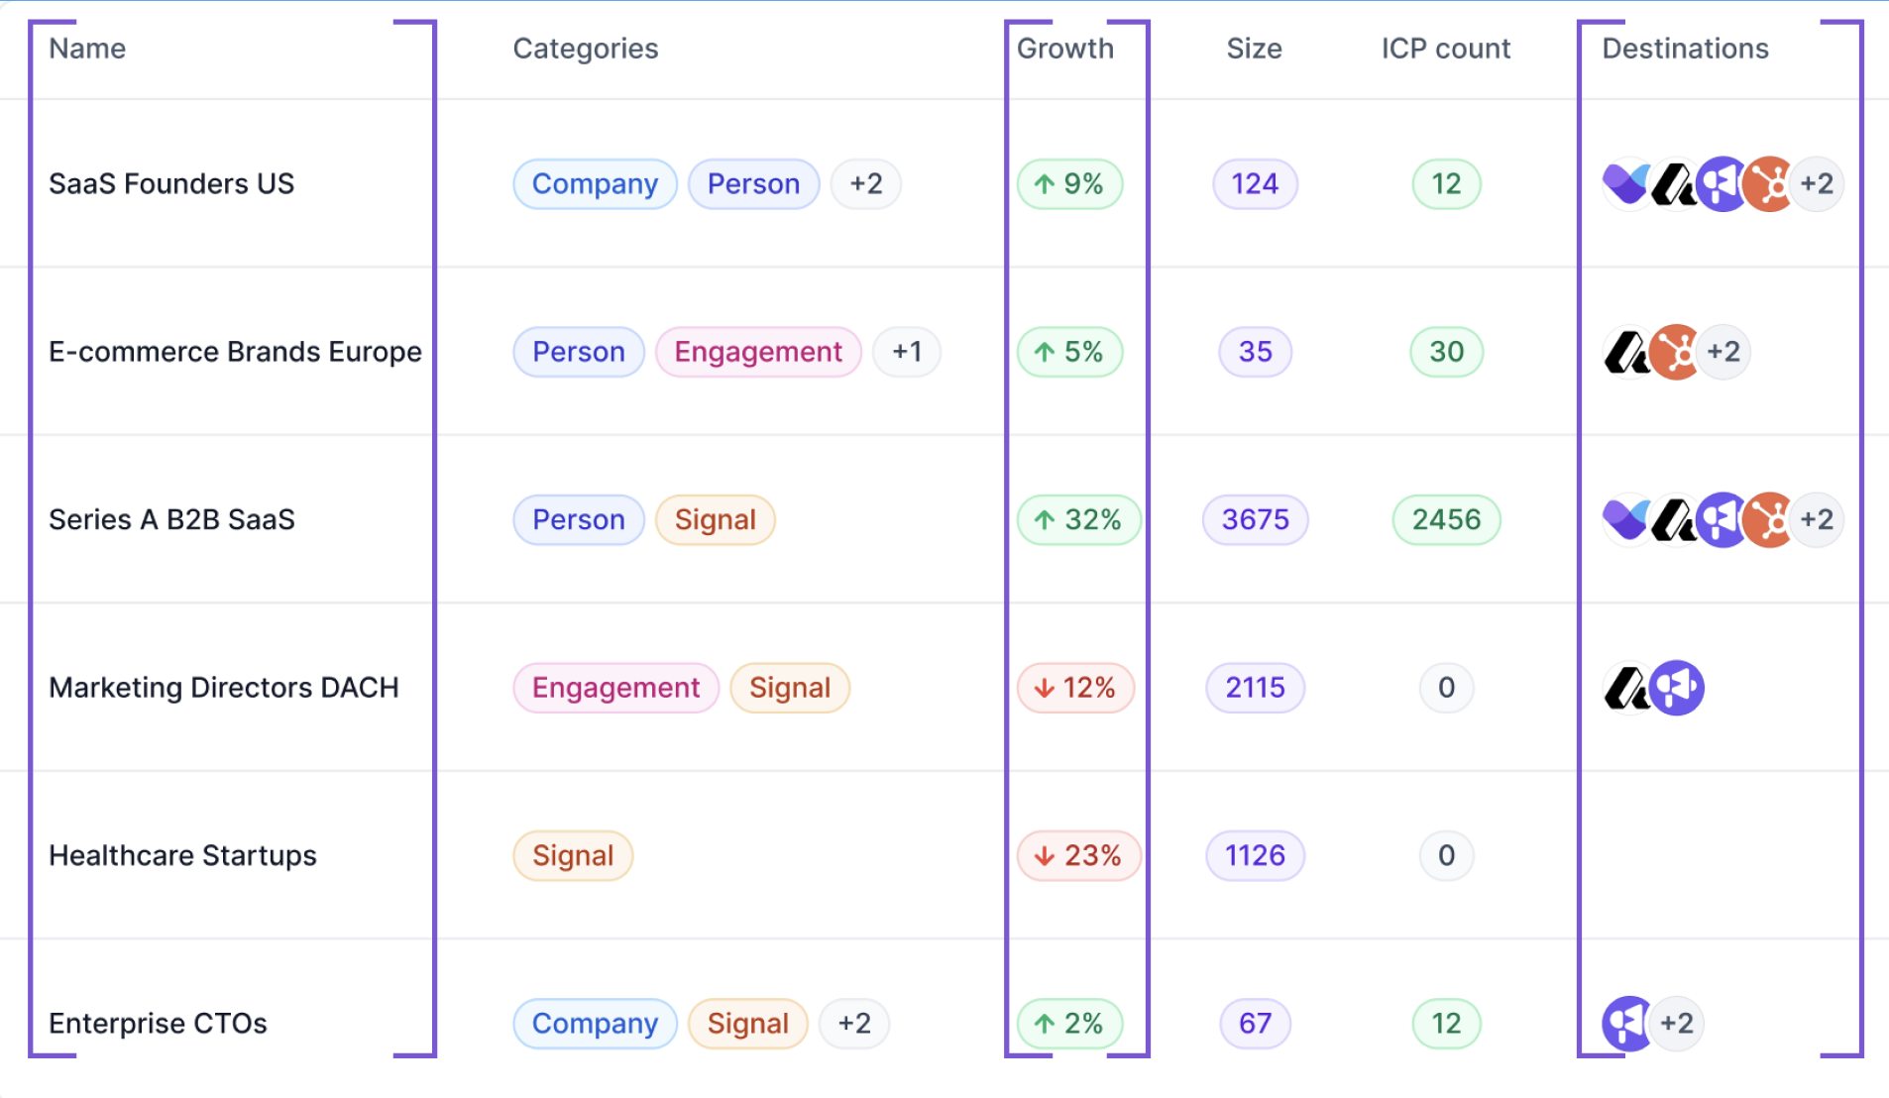Expand the +2 destinations badge on SaaS Founders US
This screenshot has width=1889, height=1098.
[x=1818, y=183]
